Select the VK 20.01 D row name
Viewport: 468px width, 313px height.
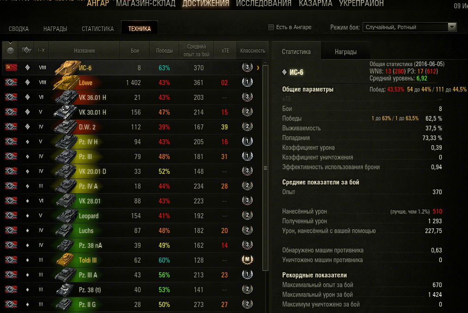point(92,172)
